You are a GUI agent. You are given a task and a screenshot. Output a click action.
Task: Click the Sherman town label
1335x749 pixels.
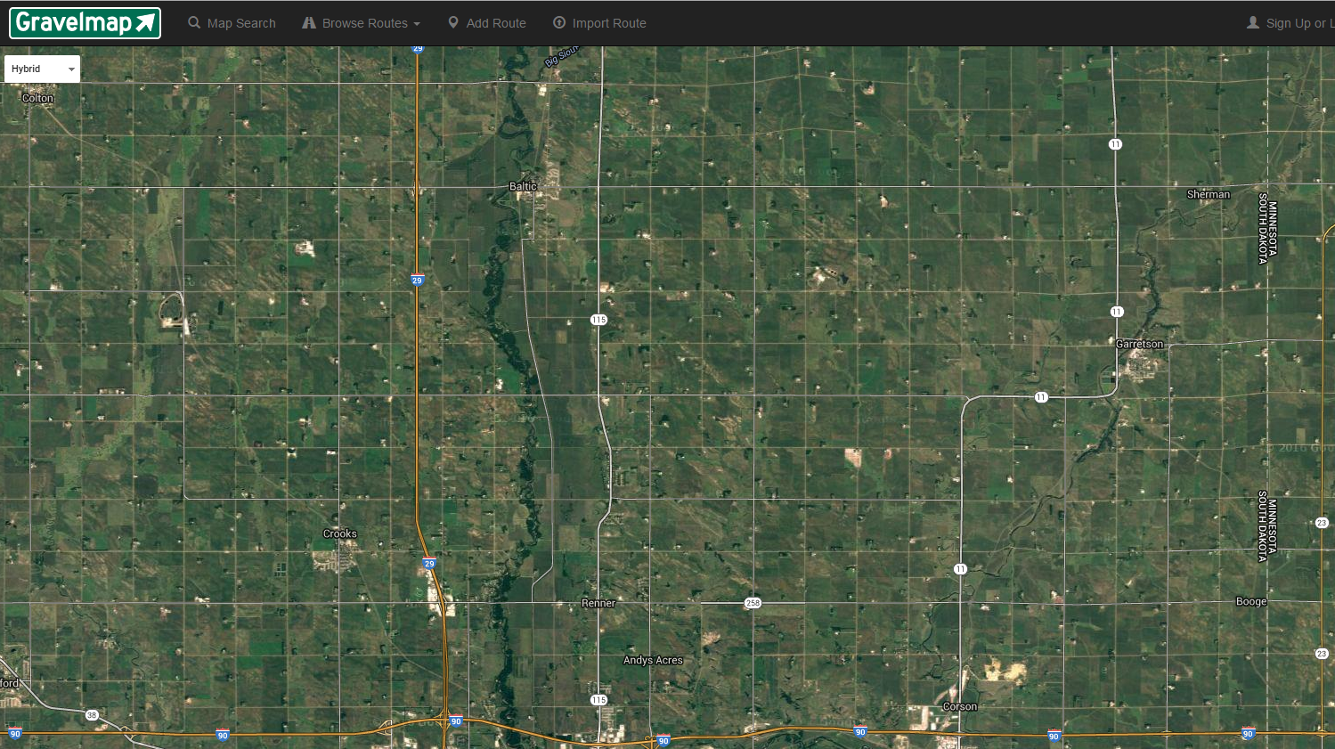pyautogui.click(x=1209, y=194)
